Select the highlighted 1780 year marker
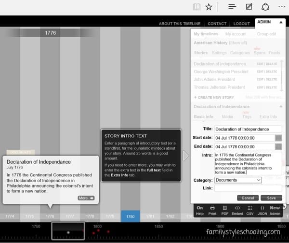The width and height of the screenshot is (289, 243). click(x=130, y=216)
